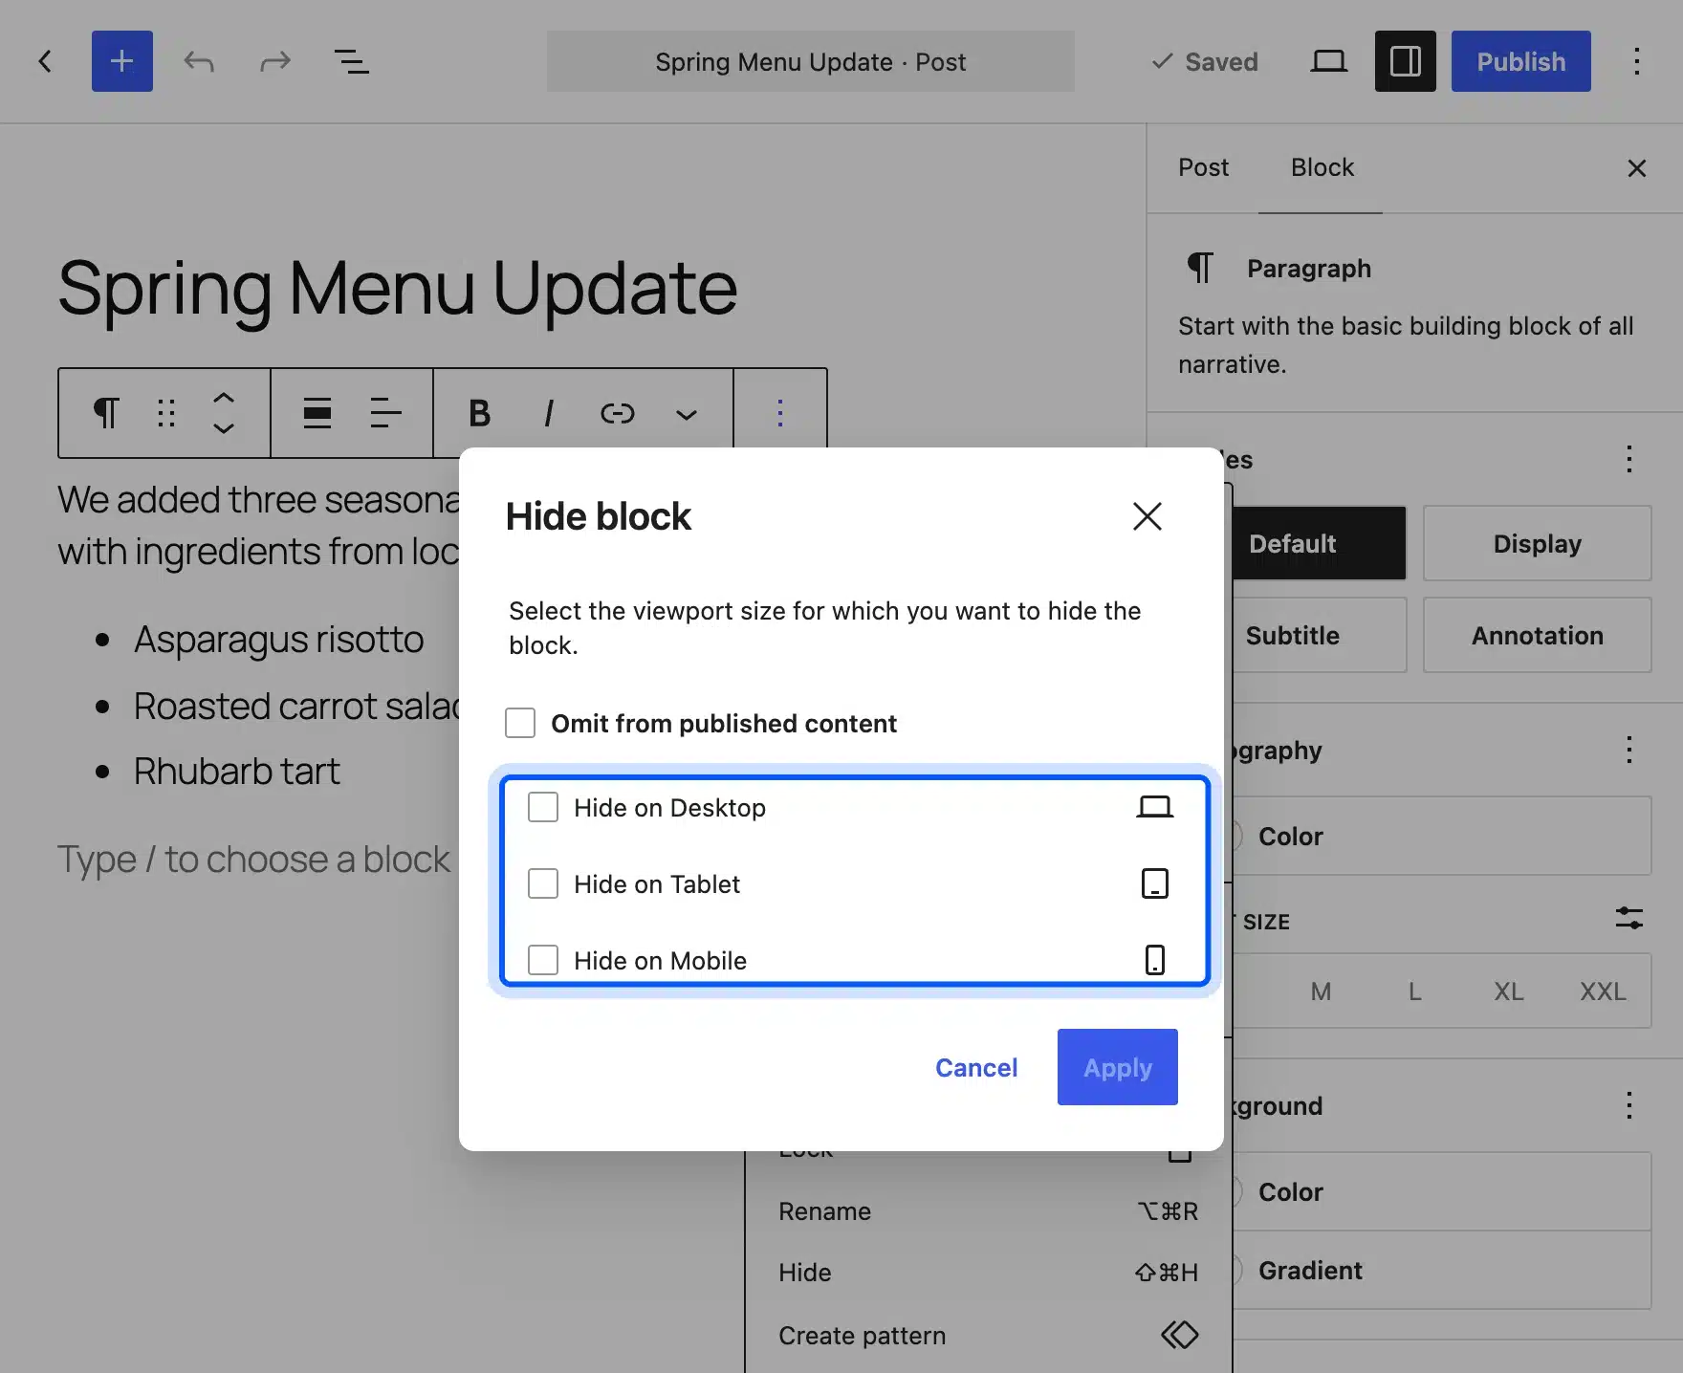
Task: Select Hide in the block menu
Action: pos(989,1273)
